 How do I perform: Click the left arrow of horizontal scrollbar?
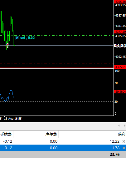pos(119,126)
